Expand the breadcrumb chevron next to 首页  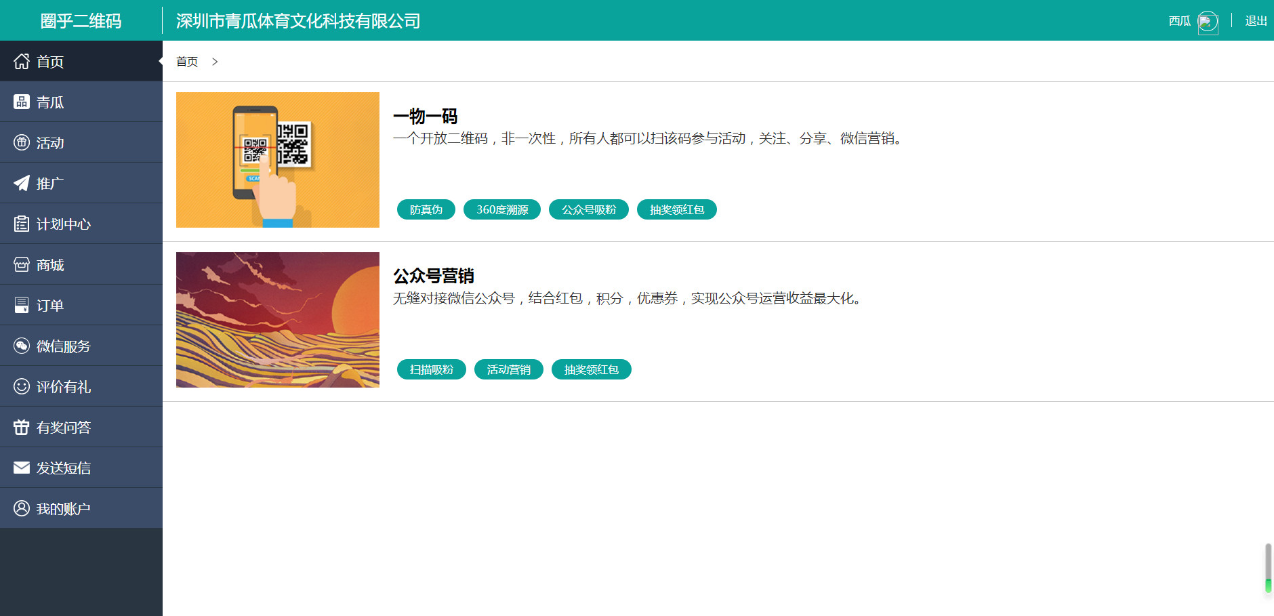pyautogui.click(x=215, y=62)
